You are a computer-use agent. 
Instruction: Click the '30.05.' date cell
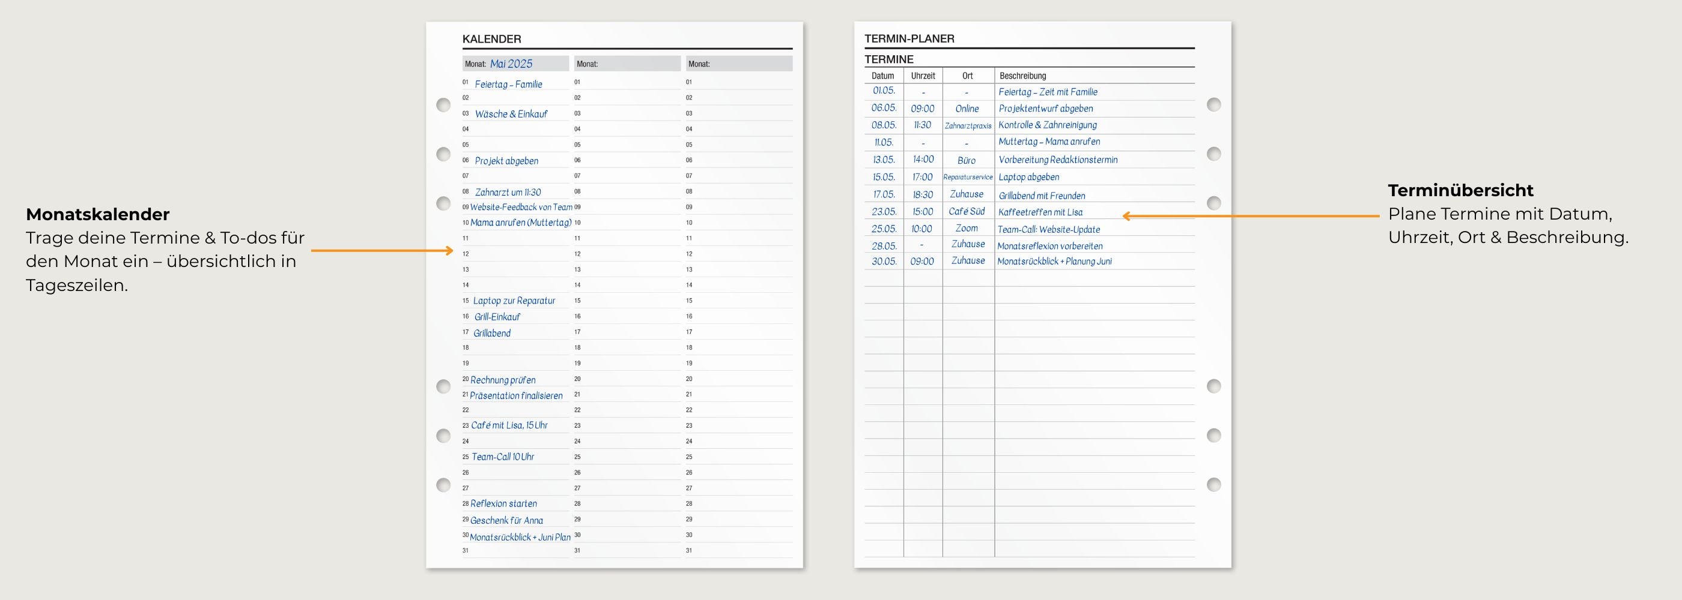tap(884, 262)
